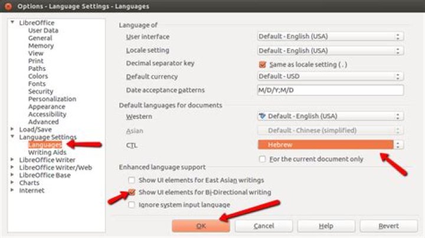Select Print in the options tree
Image resolution: width=425 pixels, height=238 pixels.
(35, 61)
